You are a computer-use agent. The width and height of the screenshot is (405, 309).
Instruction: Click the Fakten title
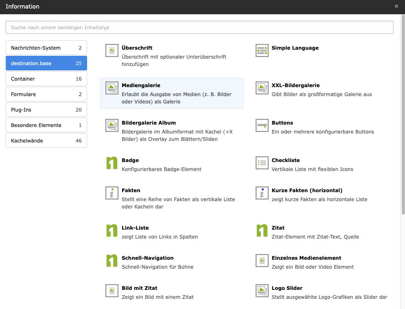(131, 191)
